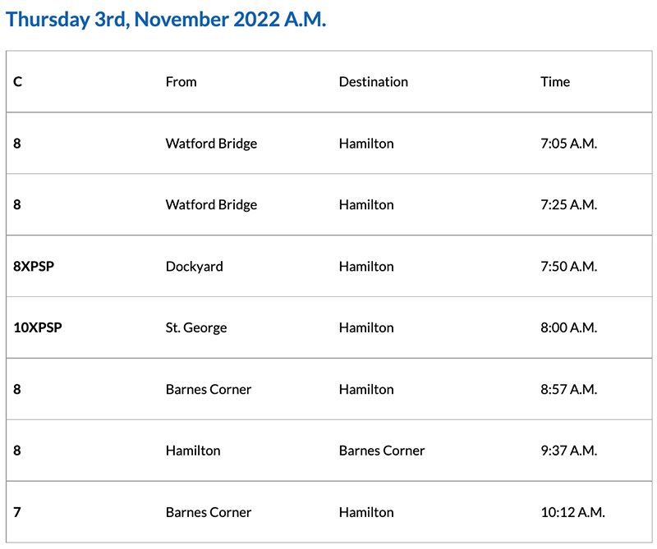Click the "C" column header

click(18, 81)
